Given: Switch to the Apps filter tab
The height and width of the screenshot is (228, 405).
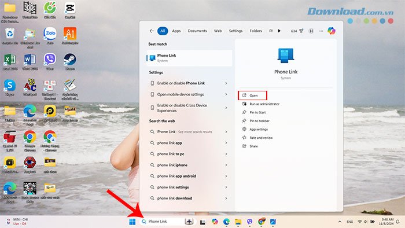Looking at the screenshot, I should pyautogui.click(x=176, y=31).
